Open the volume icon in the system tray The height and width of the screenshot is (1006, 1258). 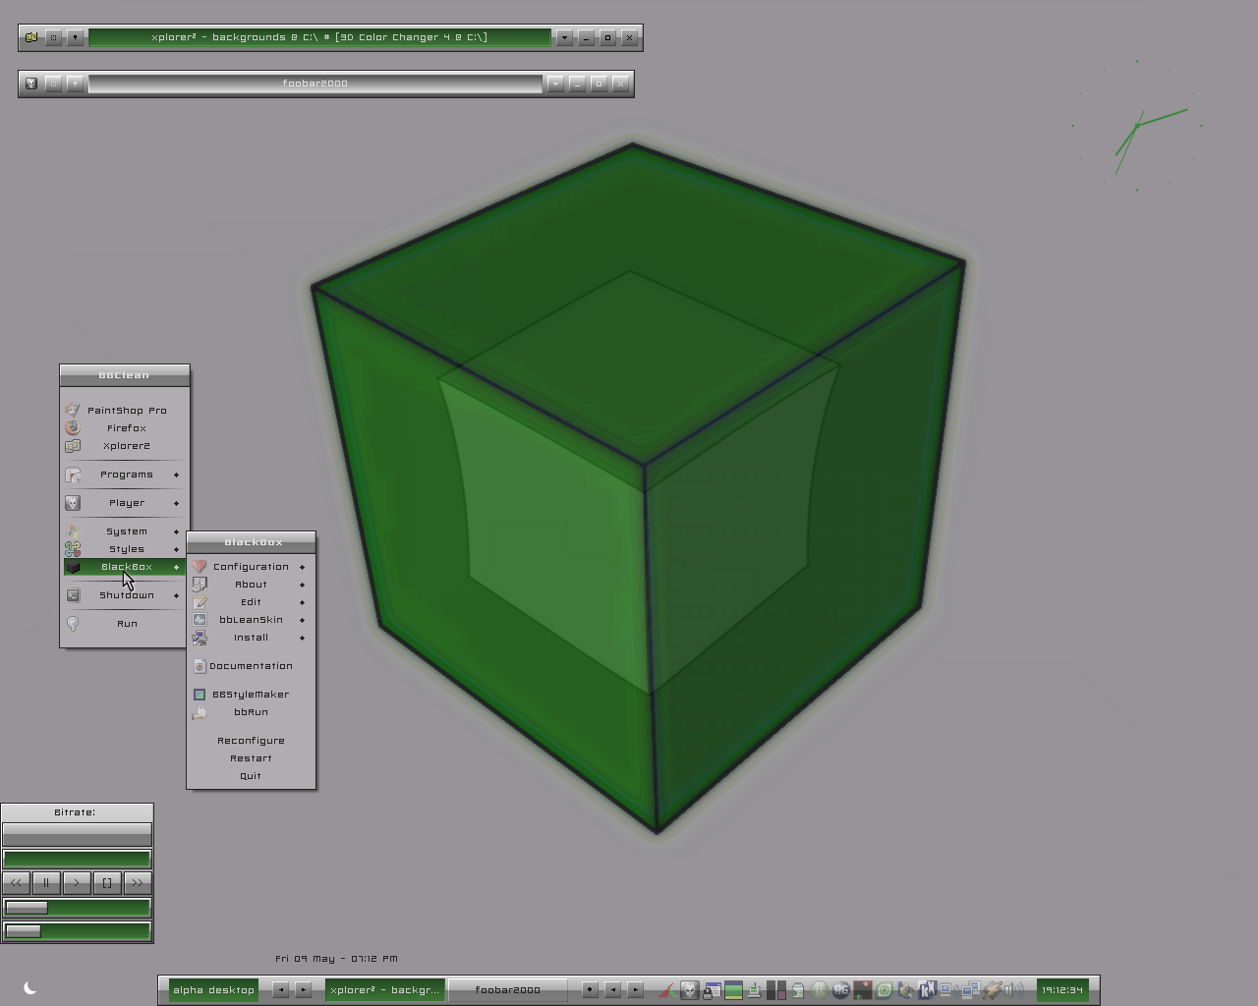[1016, 990]
